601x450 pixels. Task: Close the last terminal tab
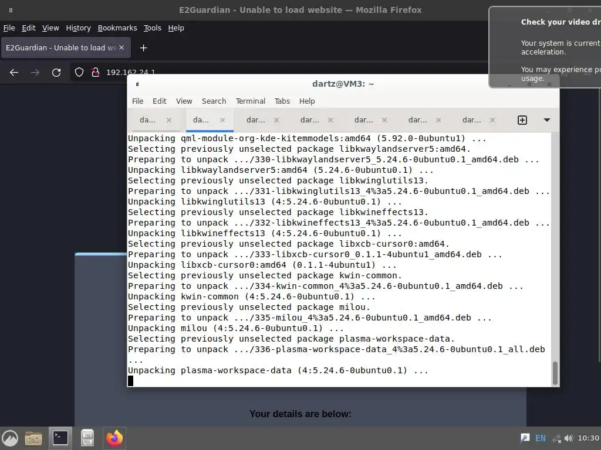[x=492, y=120]
